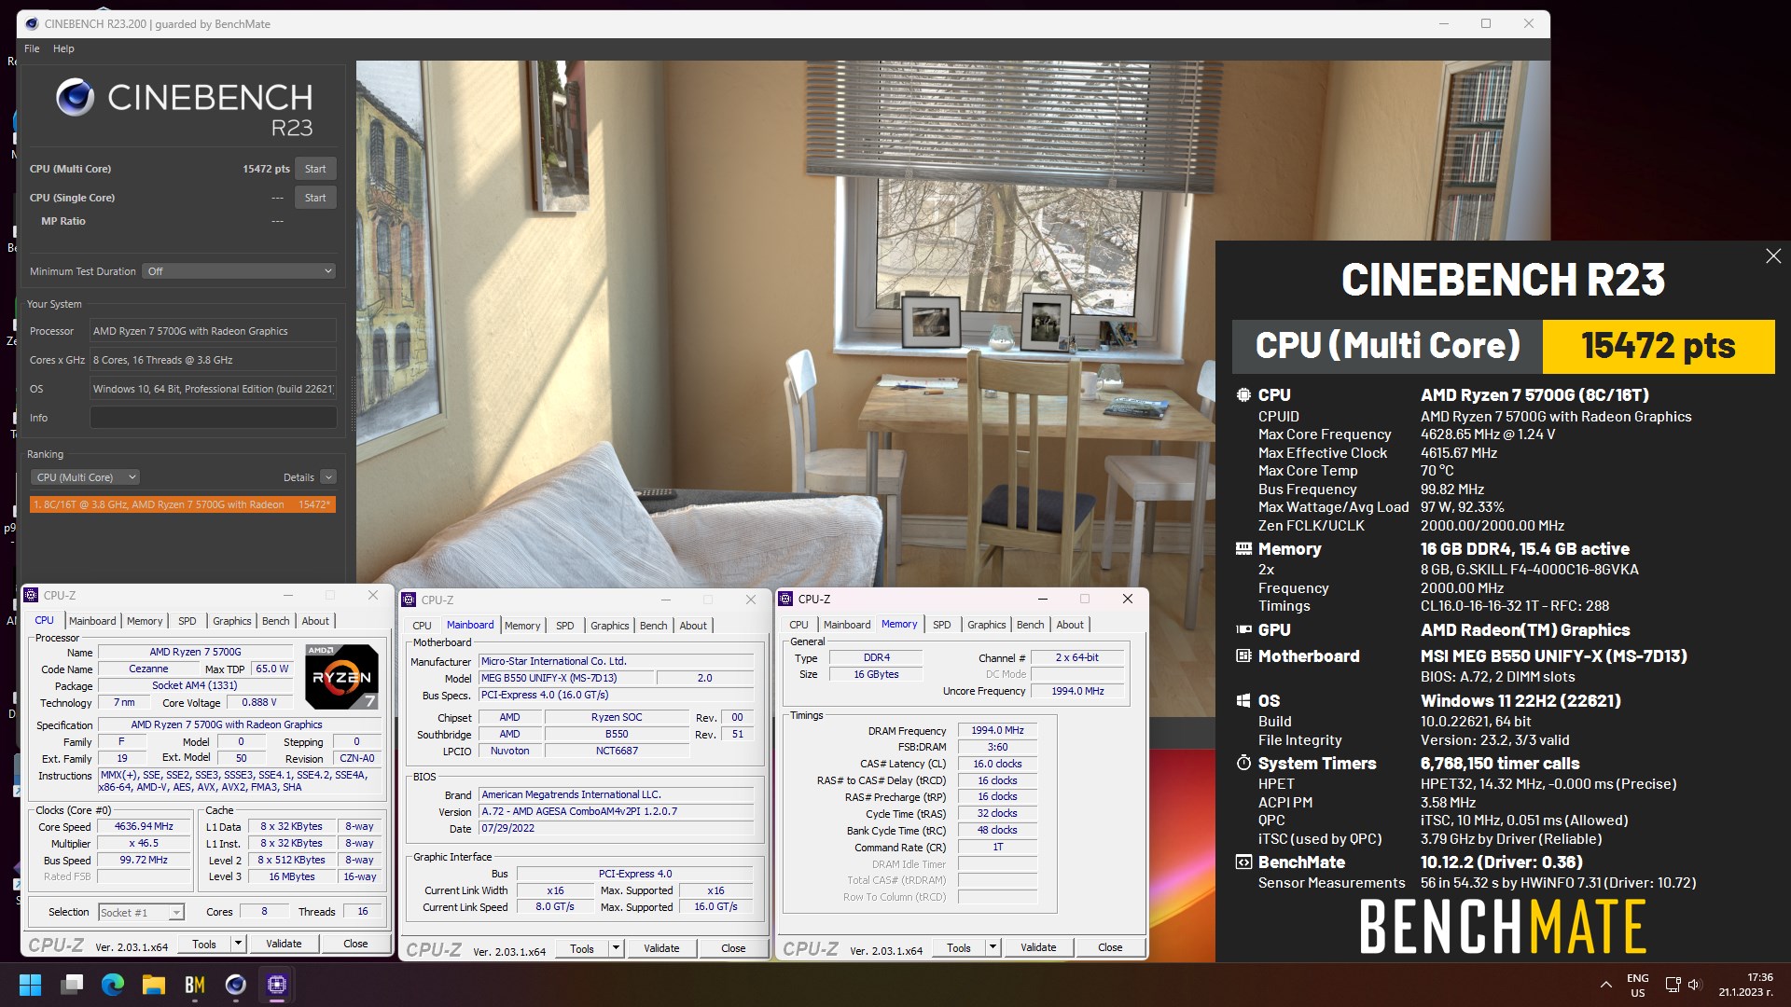Image resolution: width=1791 pixels, height=1007 pixels.
Task: Click CPU-Z icon in Memory window title bar
Action: point(785,599)
